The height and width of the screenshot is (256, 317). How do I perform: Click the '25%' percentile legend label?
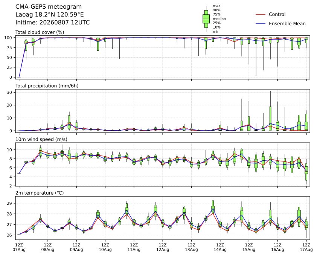pyautogui.click(x=216, y=23)
